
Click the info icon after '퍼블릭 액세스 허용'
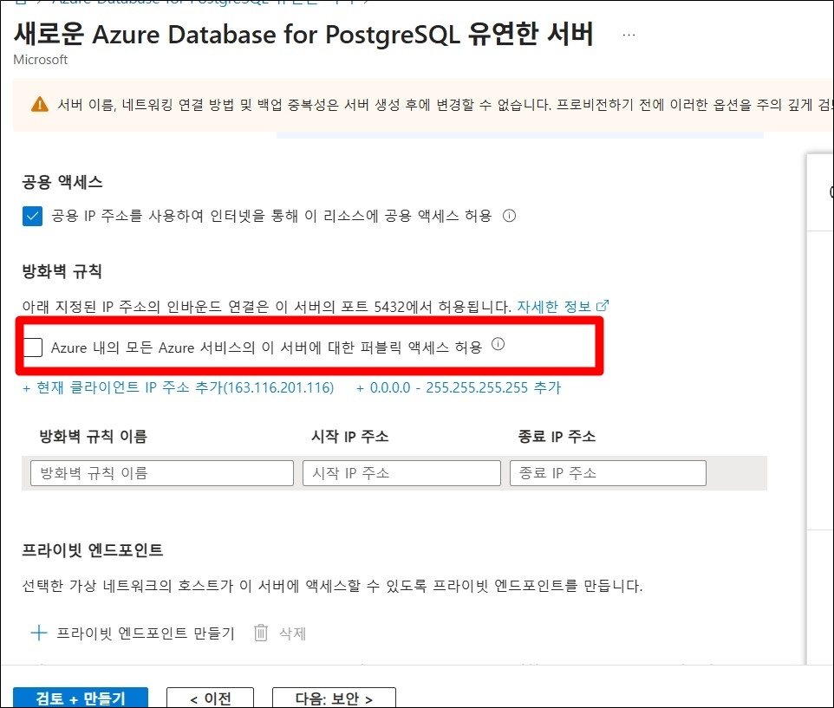tap(498, 344)
